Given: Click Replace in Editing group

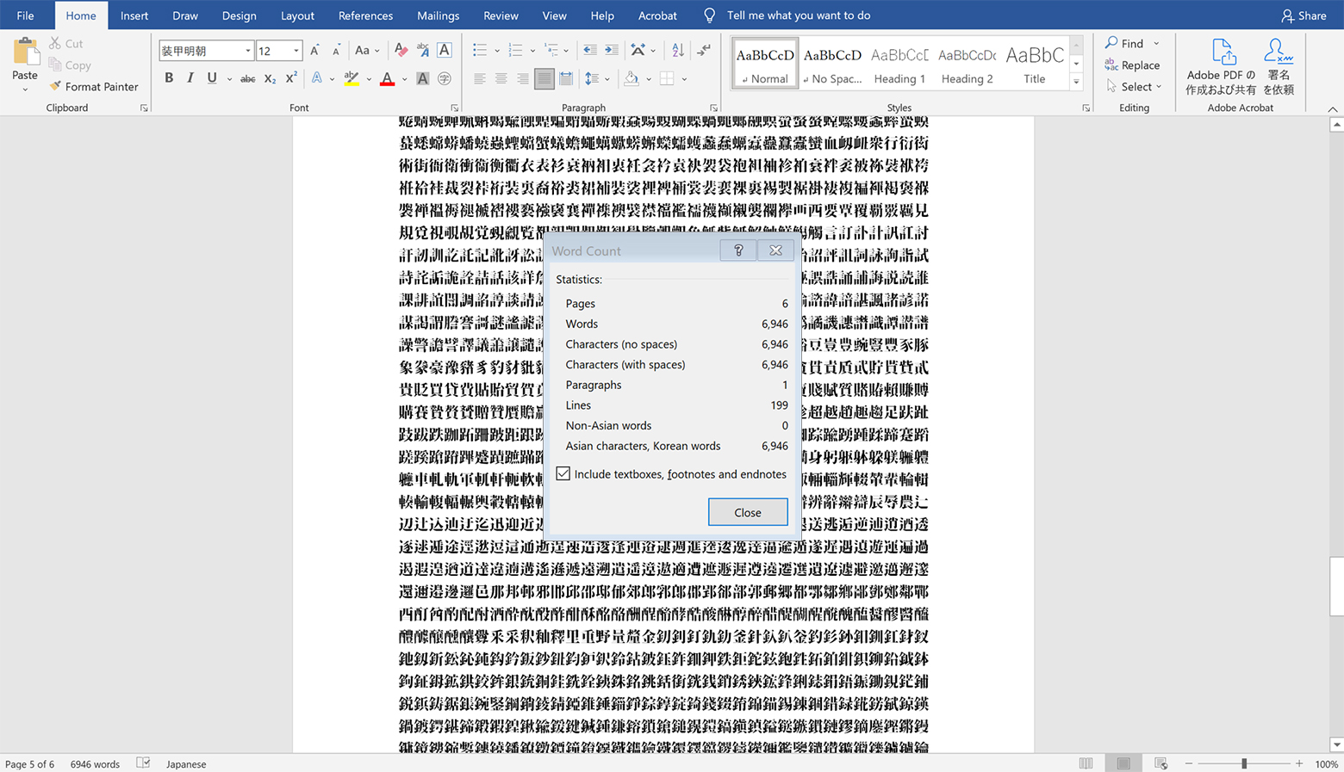Looking at the screenshot, I should coord(1132,65).
